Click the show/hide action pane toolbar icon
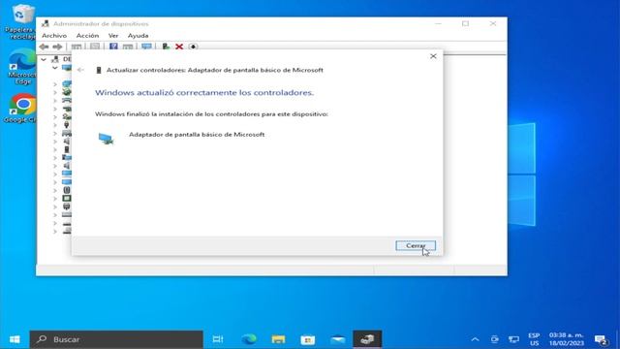Viewport: 620px width, 349px height. click(128, 47)
